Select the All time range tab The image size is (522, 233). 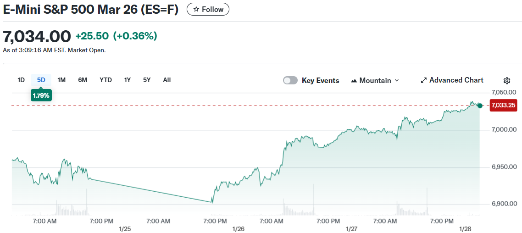tap(167, 80)
